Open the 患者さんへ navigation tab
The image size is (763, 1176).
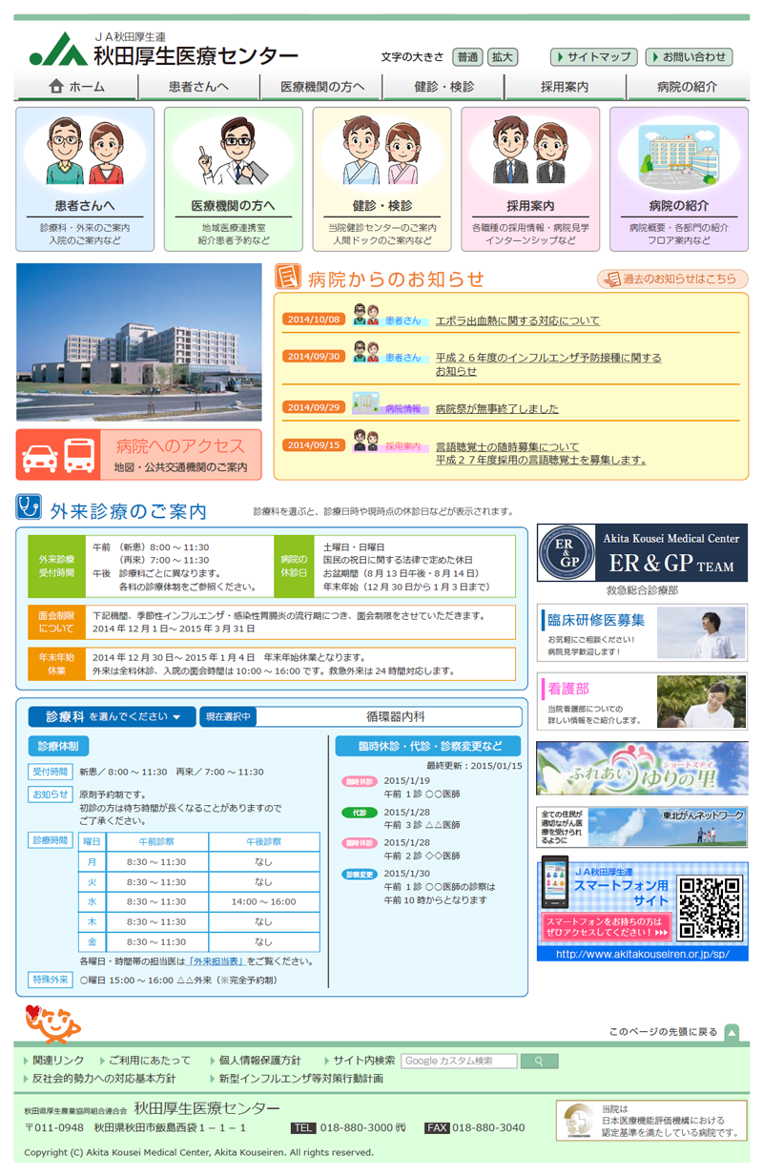point(198,87)
